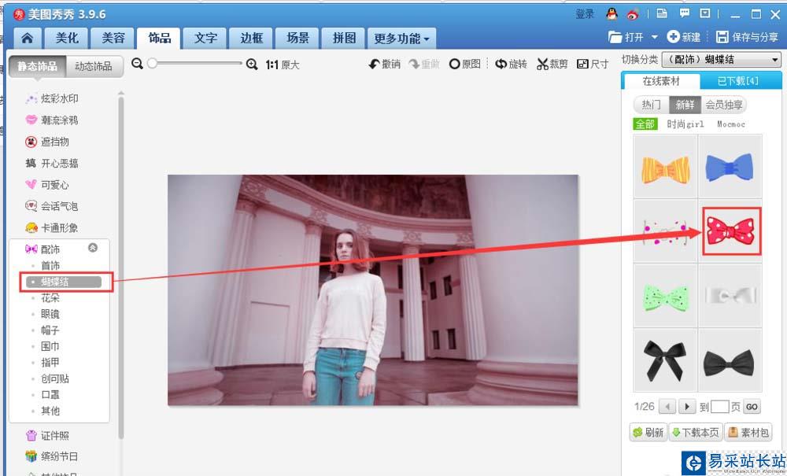Screen dimensions: 787x476
Task: Switch to the 边框 tab
Action: (x=252, y=38)
